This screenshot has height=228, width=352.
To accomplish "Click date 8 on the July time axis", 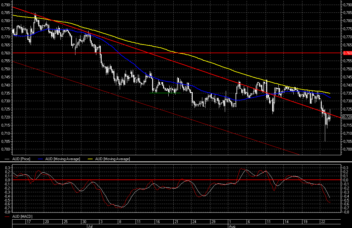I will tap(120, 222).
